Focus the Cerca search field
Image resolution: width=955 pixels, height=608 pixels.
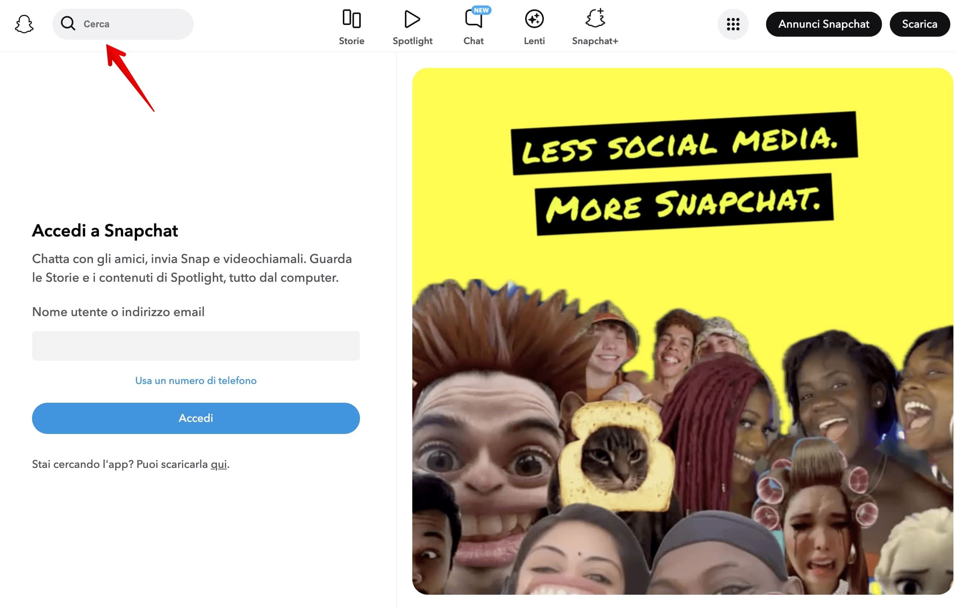coord(123,24)
